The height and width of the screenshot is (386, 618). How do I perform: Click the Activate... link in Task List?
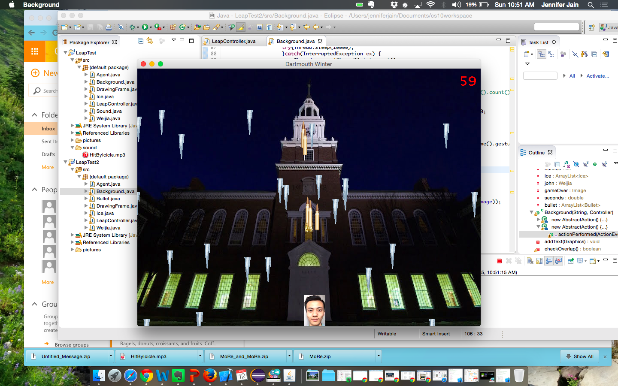pos(598,76)
